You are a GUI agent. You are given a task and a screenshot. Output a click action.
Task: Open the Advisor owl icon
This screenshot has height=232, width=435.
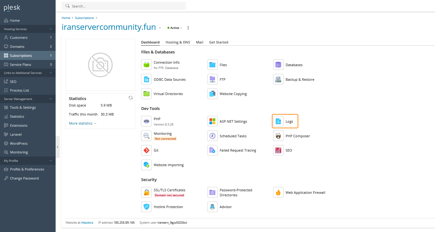212,207
